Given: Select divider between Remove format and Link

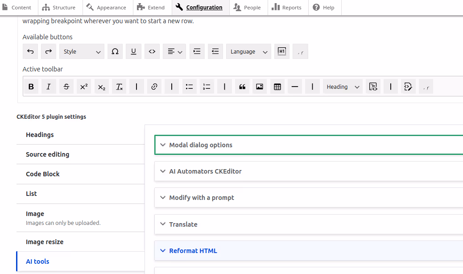Looking at the screenshot, I should [x=136, y=87].
